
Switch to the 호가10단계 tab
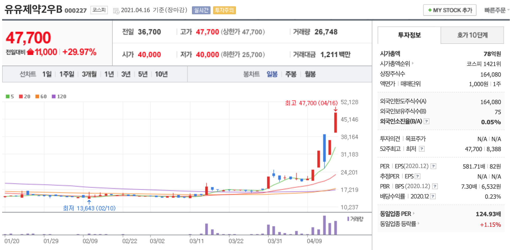pos(472,35)
